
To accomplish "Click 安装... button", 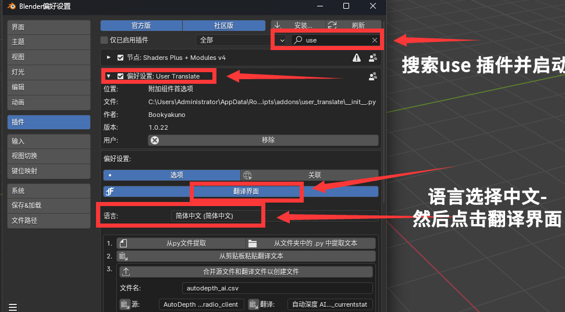I will (x=298, y=25).
